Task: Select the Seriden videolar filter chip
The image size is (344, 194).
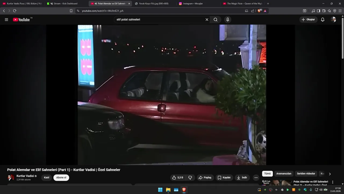Action: point(306,174)
